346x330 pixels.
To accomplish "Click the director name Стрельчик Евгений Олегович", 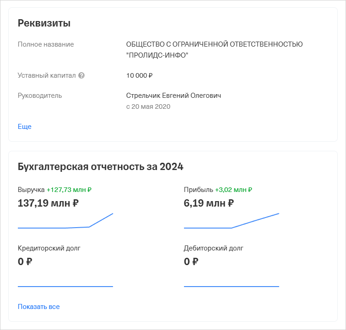I will coord(173,96).
